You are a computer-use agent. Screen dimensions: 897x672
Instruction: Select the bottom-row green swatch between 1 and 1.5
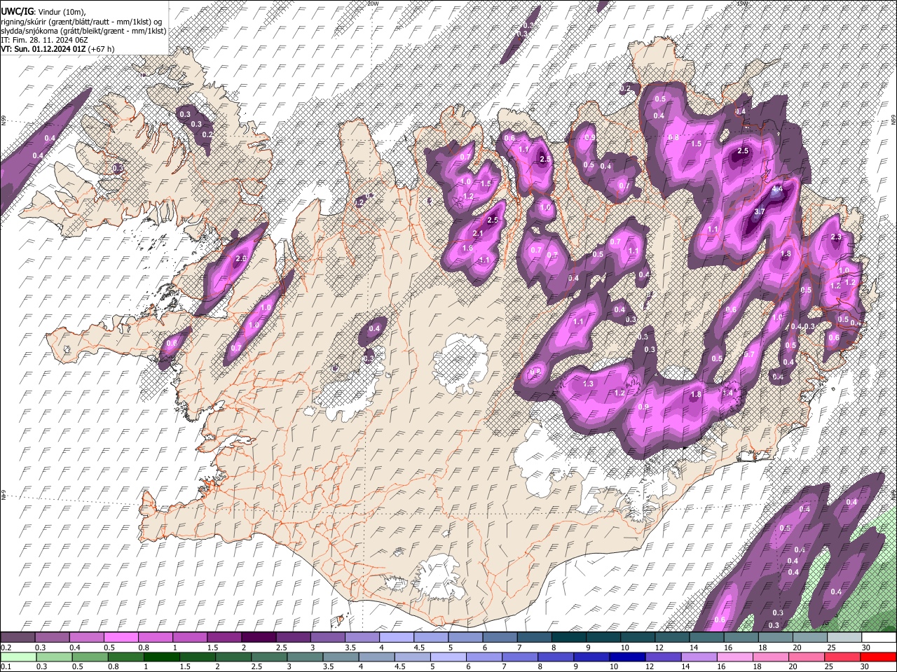coord(161,657)
